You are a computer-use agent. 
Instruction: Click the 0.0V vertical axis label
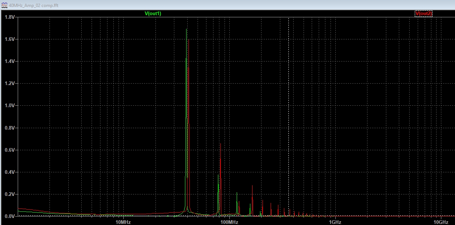coord(9,216)
